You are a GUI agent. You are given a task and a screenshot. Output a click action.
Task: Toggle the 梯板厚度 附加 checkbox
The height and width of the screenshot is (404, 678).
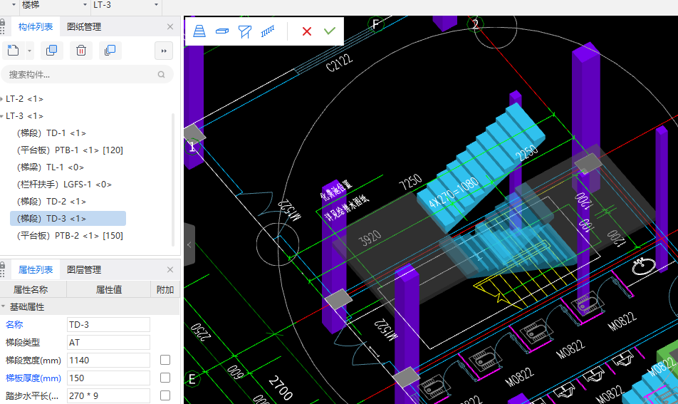point(165,378)
